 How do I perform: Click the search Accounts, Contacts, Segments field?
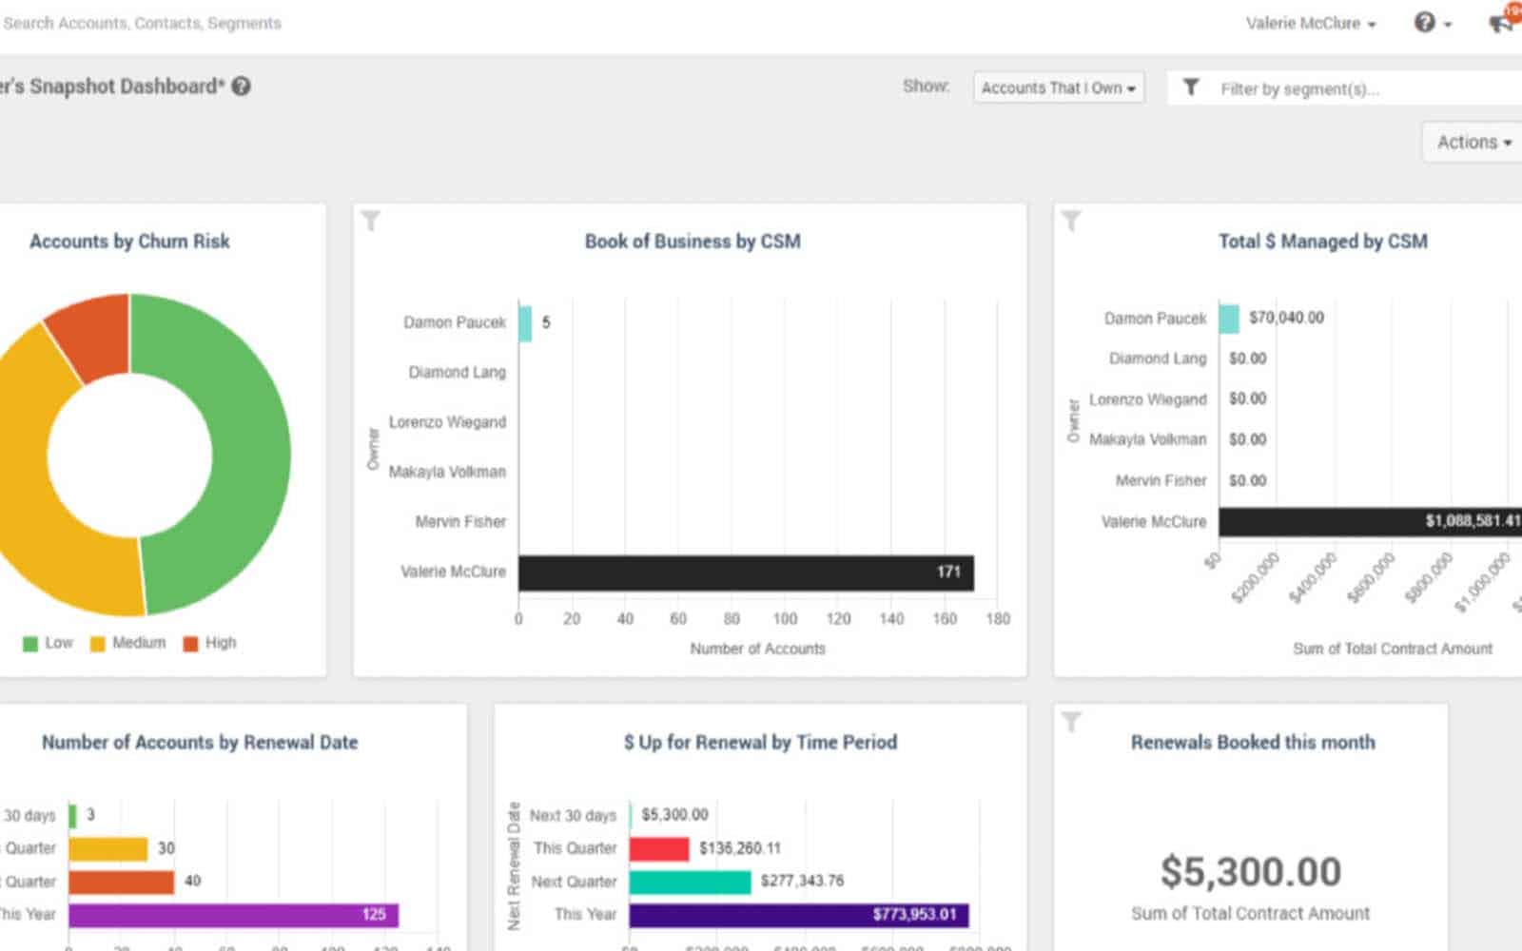(x=143, y=23)
